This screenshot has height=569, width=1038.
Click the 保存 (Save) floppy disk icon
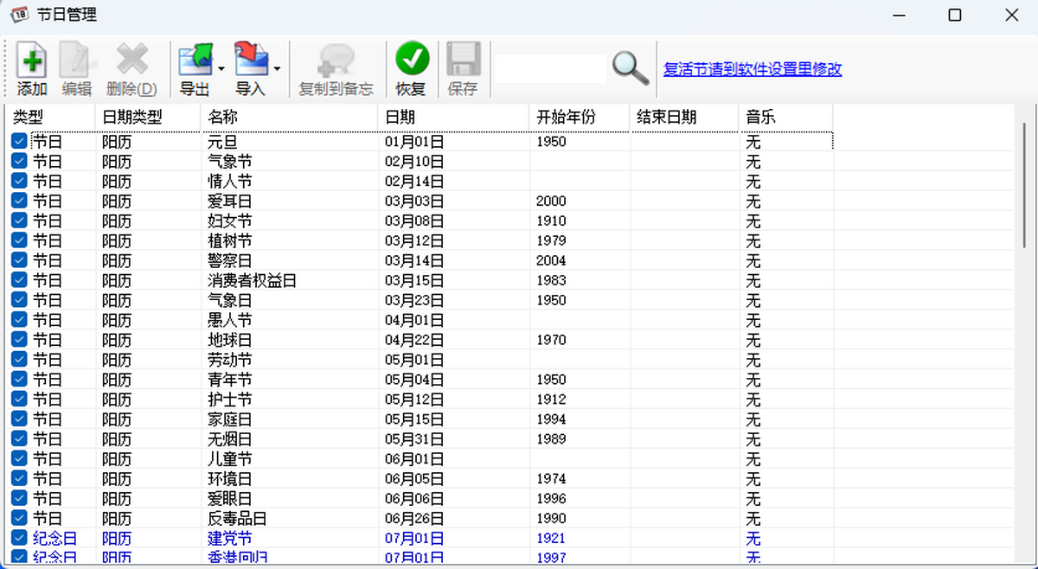(463, 62)
